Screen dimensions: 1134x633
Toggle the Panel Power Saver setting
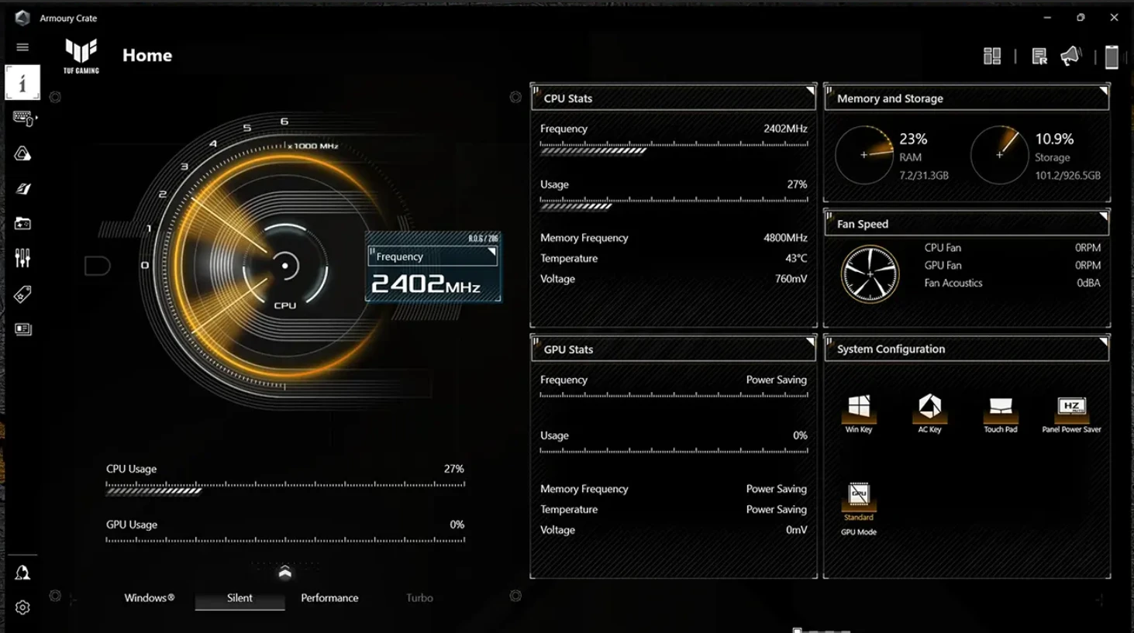1071,415
